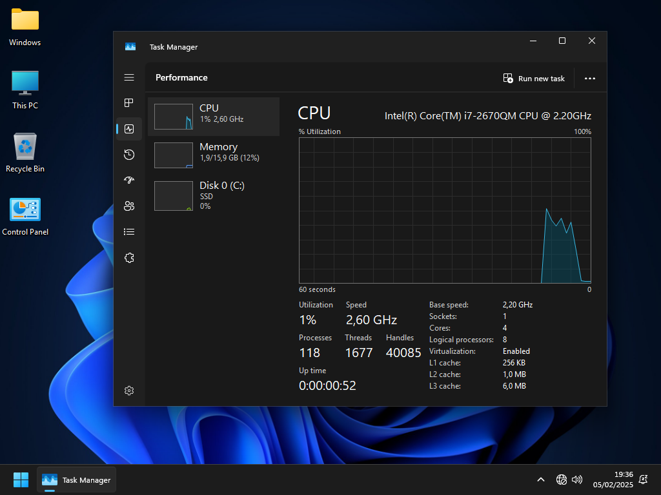Click the Utilization 1% value
The width and height of the screenshot is (661, 495).
tap(308, 320)
